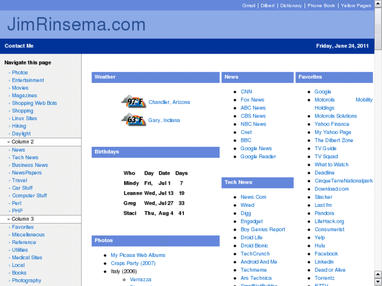Open the CBS News link

(x=253, y=116)
